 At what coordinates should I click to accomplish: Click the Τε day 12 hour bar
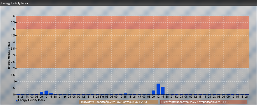[x=46, y=93]
